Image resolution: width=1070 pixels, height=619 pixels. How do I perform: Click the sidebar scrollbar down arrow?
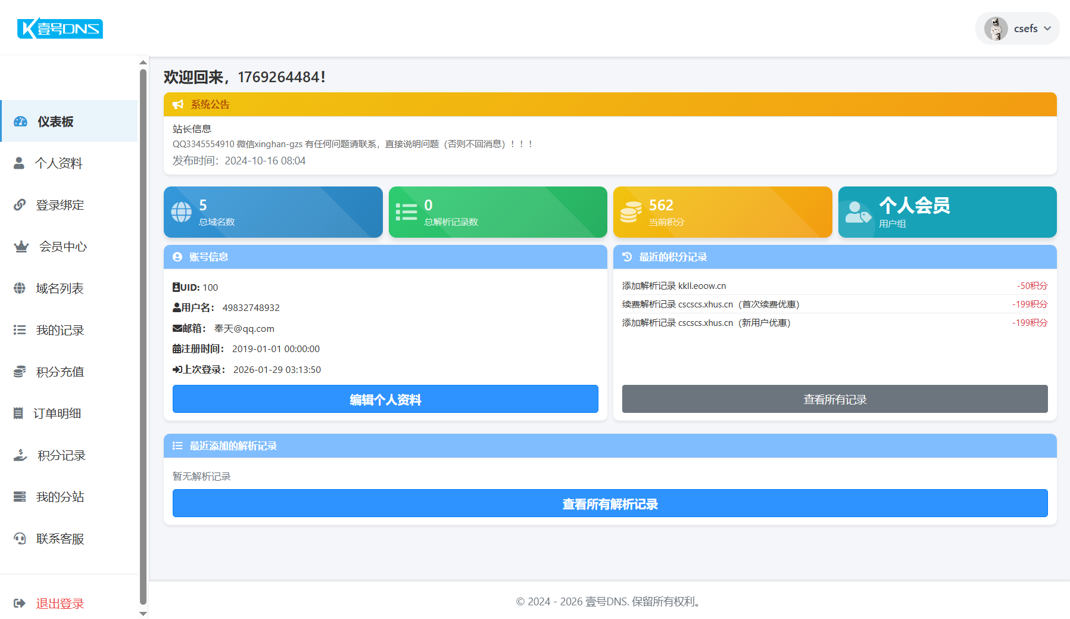143,613
